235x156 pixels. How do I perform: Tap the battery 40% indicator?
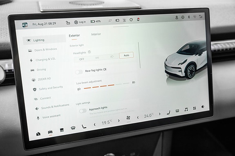[x=96, y=21]
